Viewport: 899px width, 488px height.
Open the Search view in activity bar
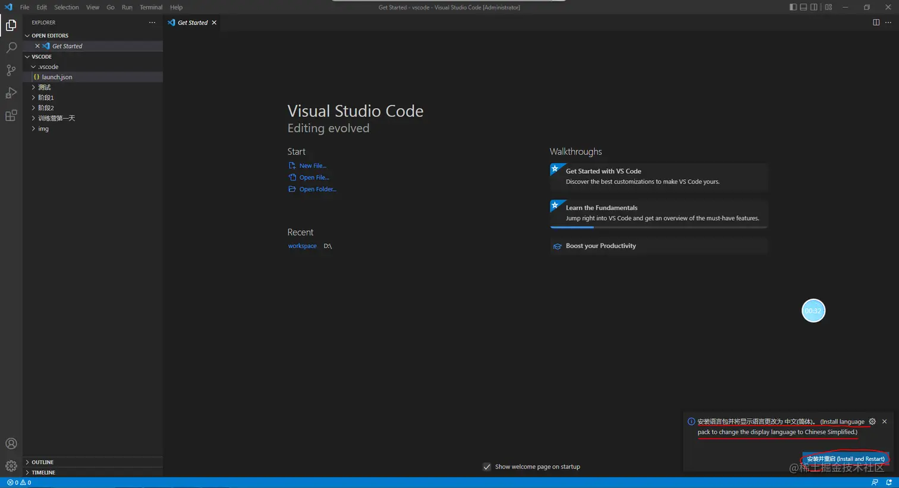(11, 48)
